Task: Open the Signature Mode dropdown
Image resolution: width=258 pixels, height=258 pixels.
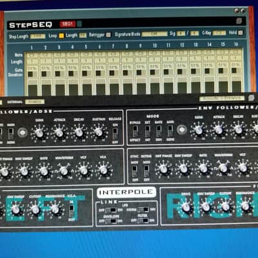Action: tap(154, 34)
